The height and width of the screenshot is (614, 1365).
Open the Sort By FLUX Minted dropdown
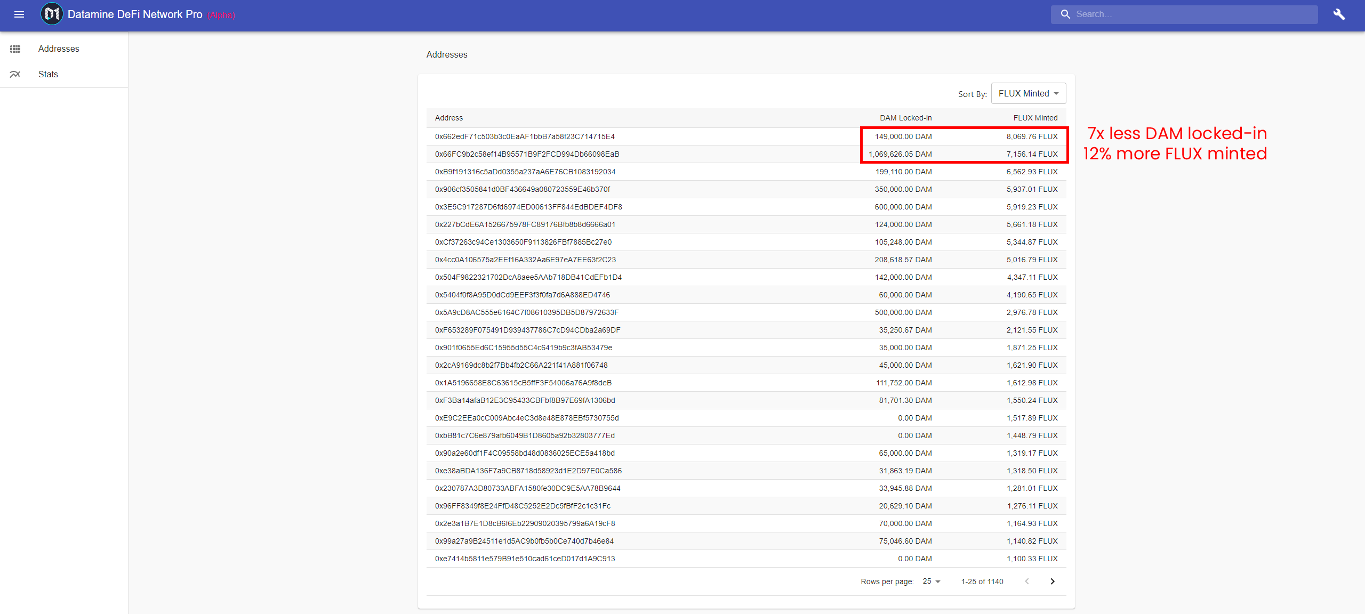1029,93
